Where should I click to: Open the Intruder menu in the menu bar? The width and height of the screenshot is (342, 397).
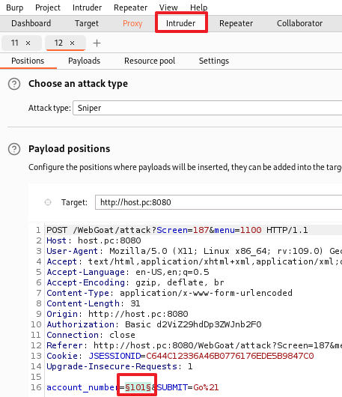pyautogui.click(x=87, y=7)
